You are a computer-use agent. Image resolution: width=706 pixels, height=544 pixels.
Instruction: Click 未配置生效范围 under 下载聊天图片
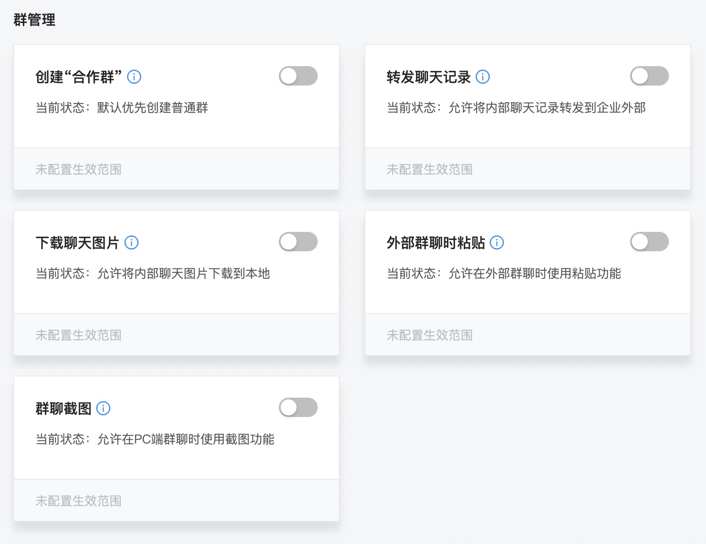point(79,335)
